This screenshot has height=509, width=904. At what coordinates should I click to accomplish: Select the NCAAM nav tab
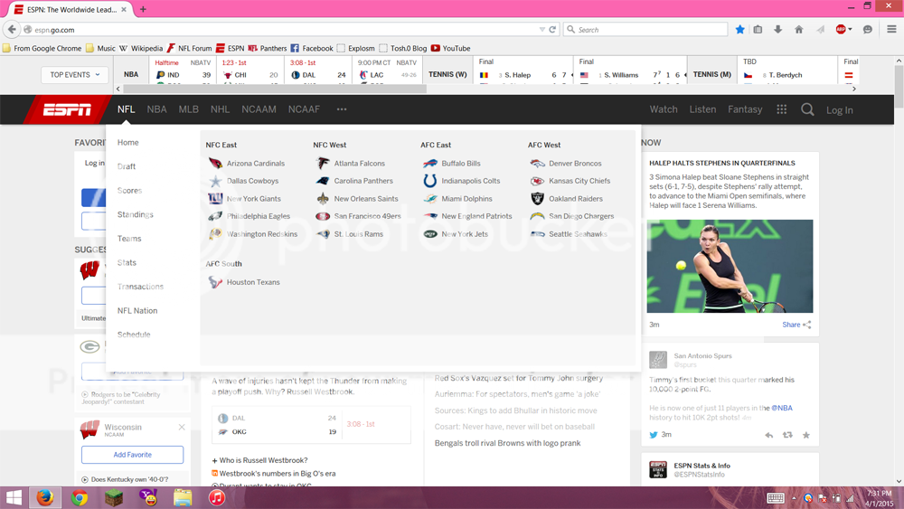[x=259, y=109]
